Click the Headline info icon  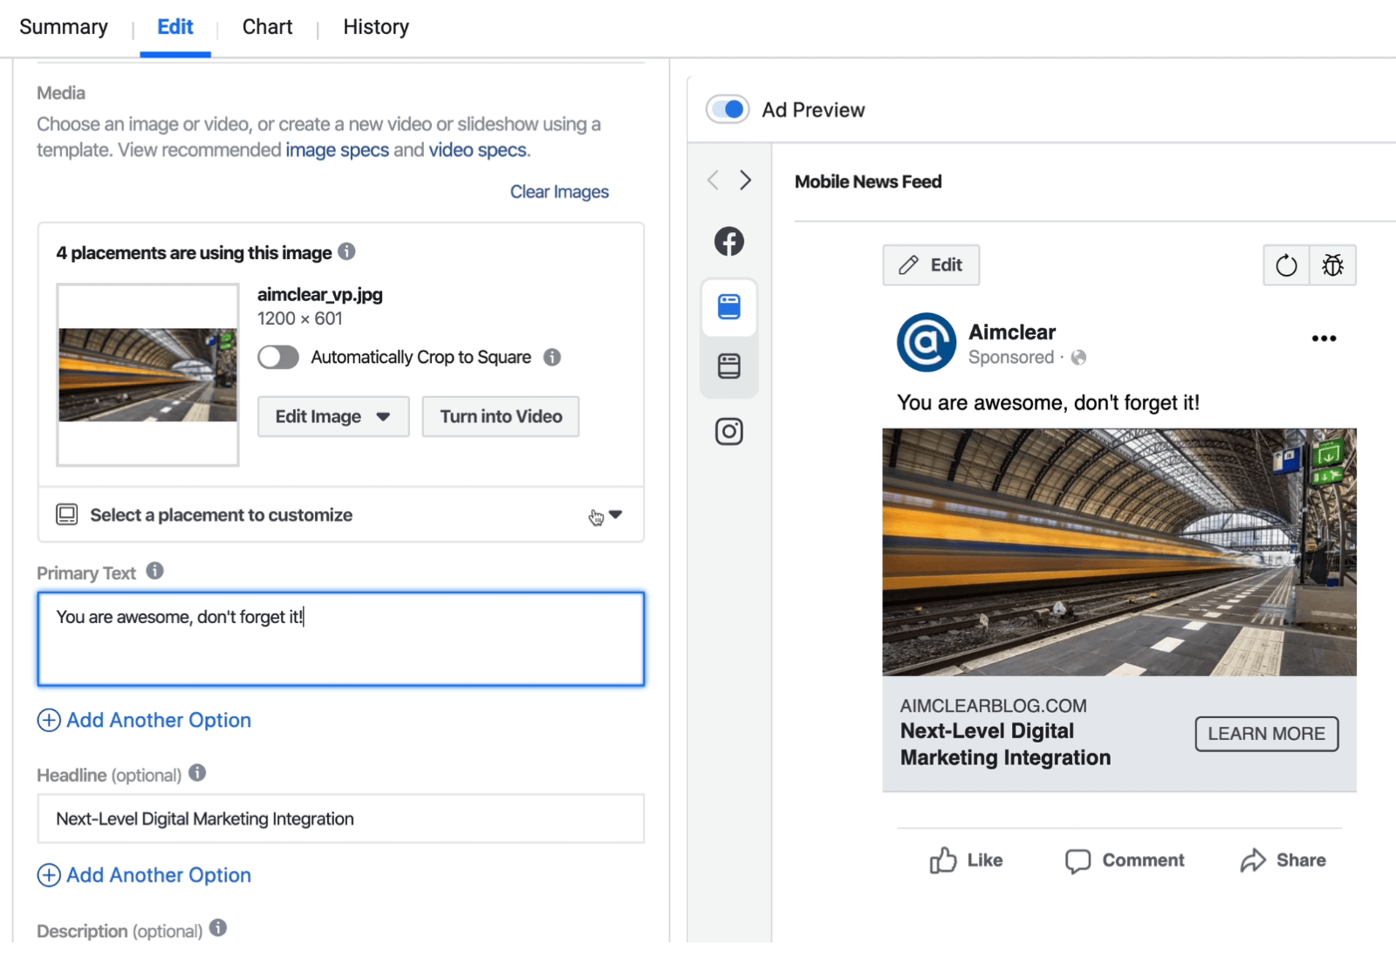pyautogui.click(x=197, y=772)
